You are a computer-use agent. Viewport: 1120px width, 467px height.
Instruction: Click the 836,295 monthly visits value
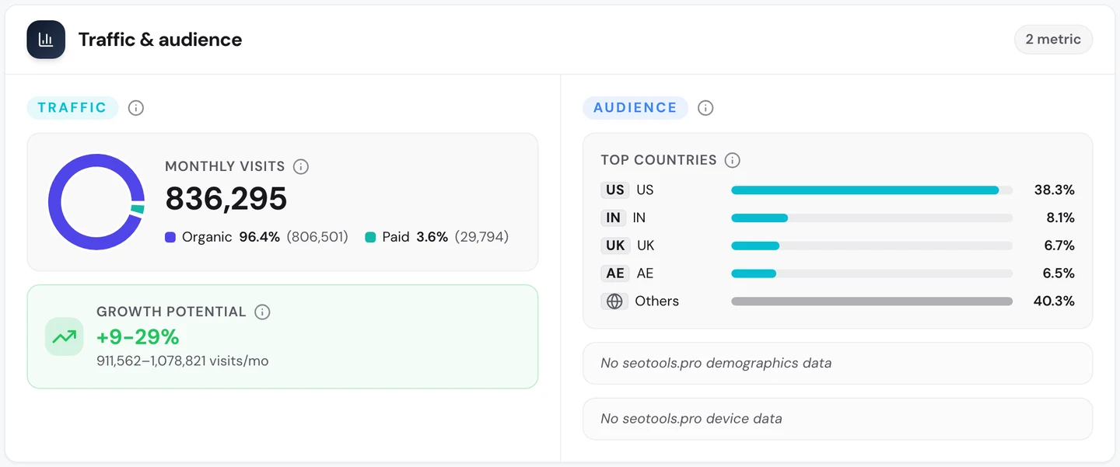pyautogui.click(x=226, y=199)
